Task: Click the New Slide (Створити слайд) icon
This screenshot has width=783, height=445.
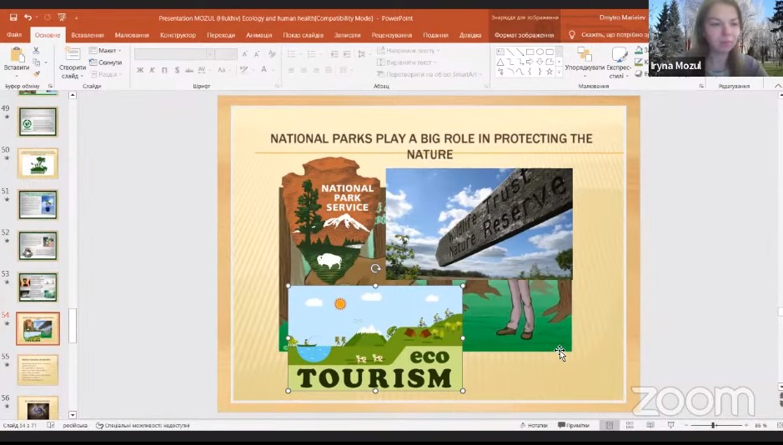Action: (x=73, y=54)
